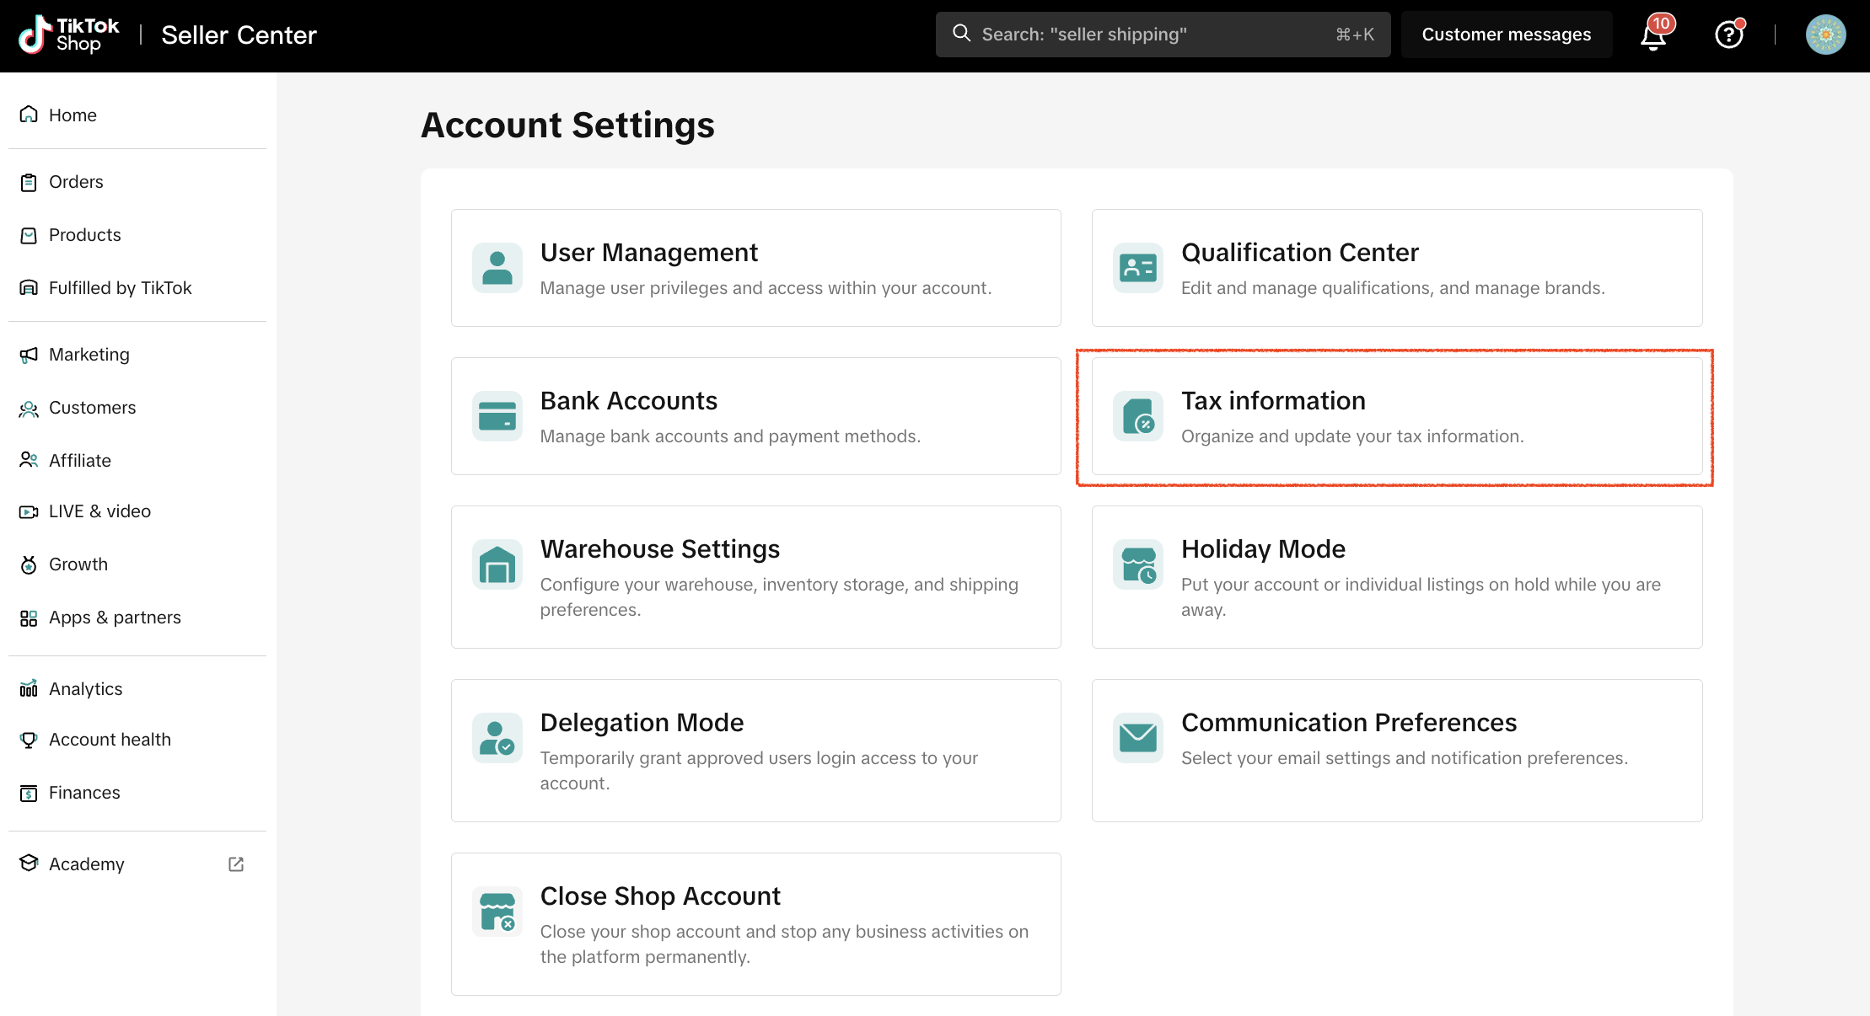Go to Orders in sidebar
Viewport: 1870px width, 1016px height.
pyautogui.click(x=76, y=182)
